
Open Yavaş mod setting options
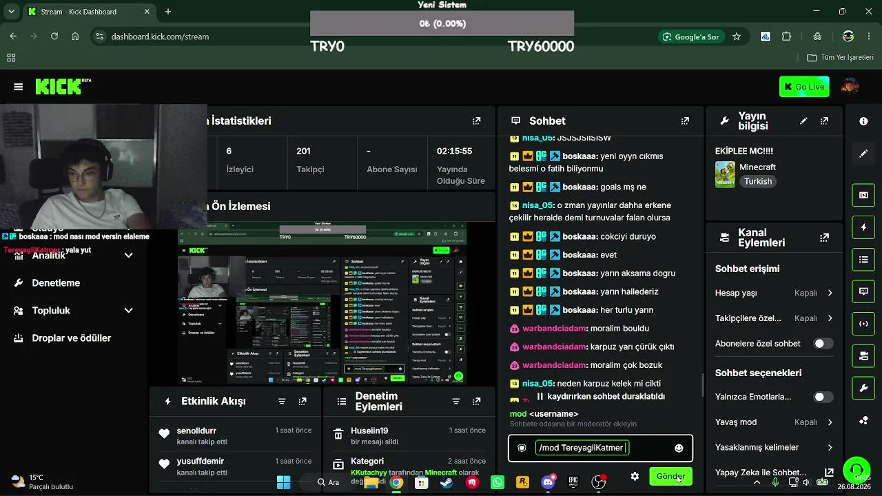[775, 422]
